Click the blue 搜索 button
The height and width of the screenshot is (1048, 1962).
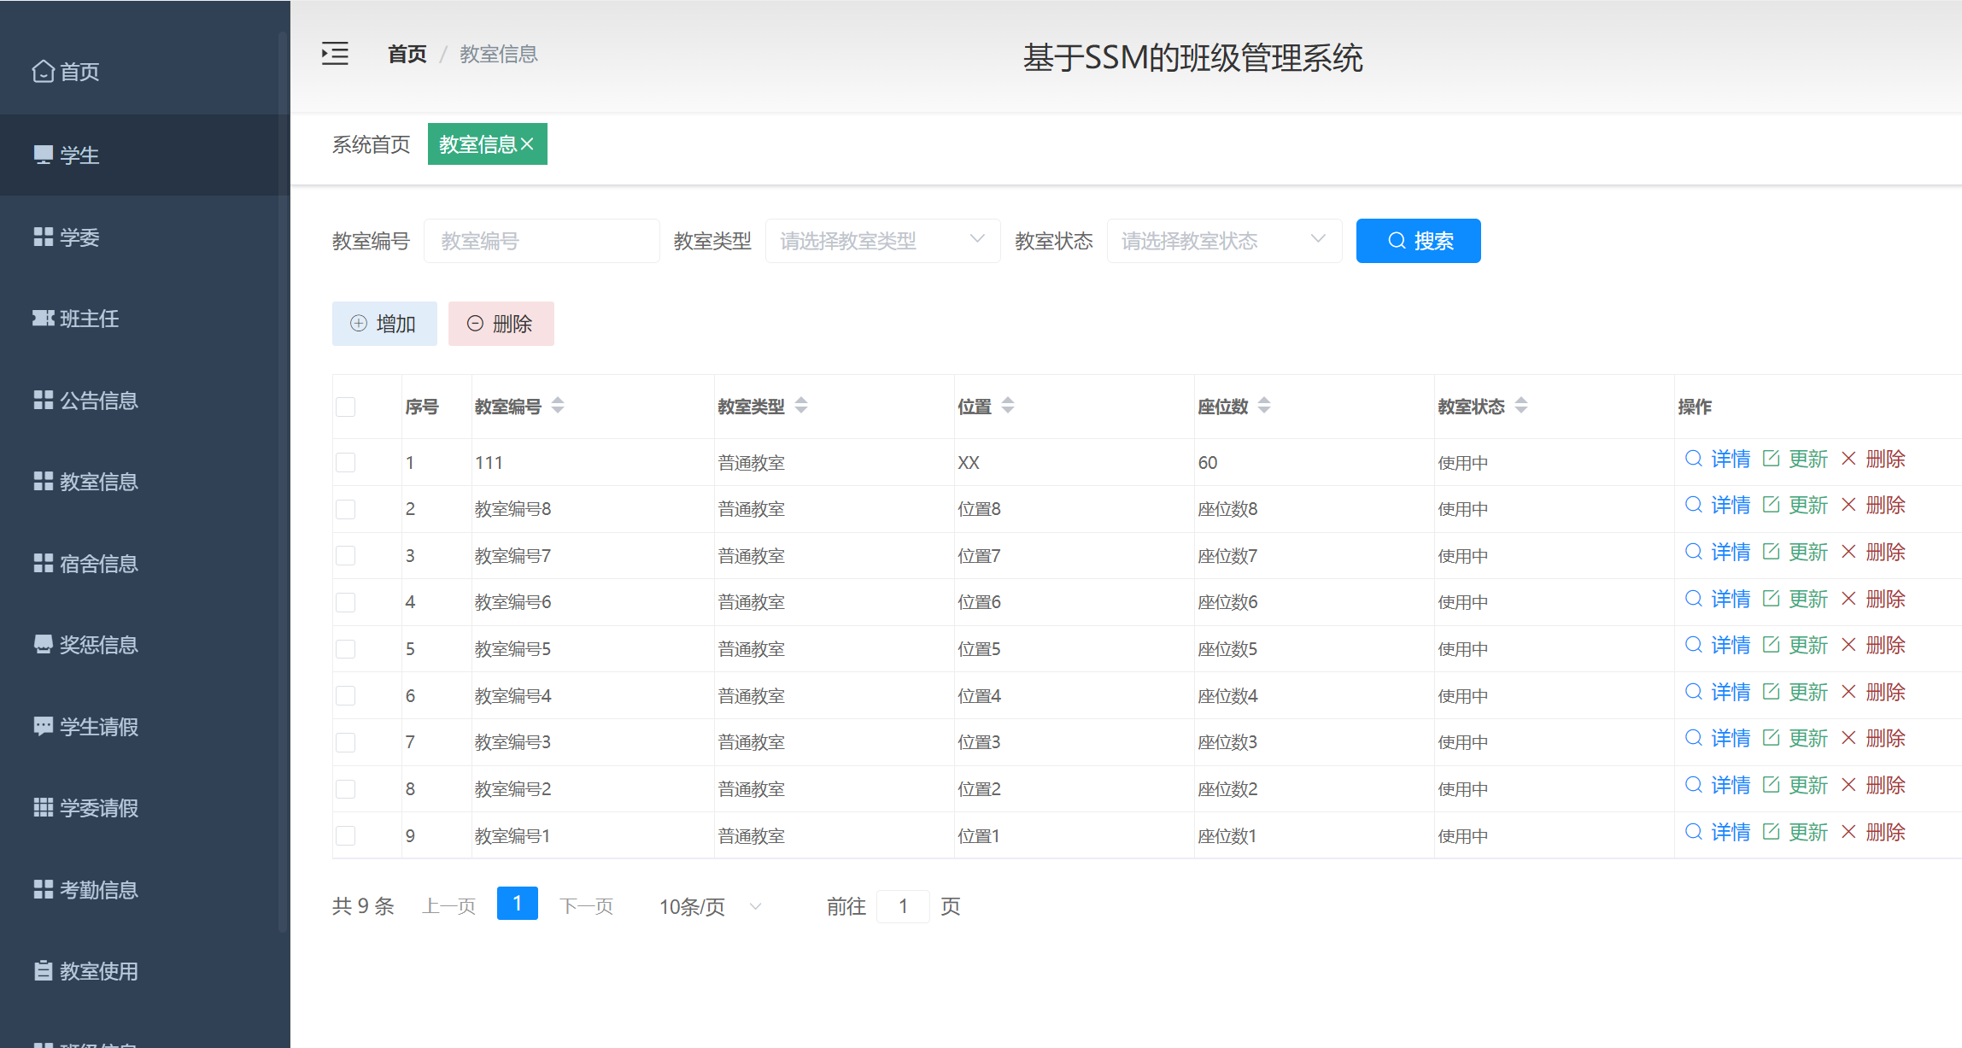[x=1418, y=241]
